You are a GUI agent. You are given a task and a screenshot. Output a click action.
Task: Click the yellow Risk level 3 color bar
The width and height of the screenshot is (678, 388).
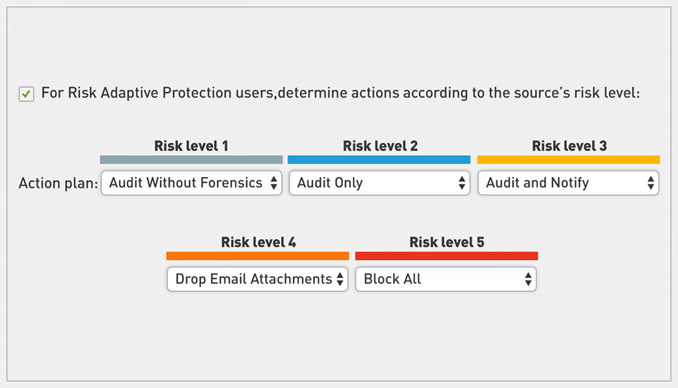coord(569,160)
